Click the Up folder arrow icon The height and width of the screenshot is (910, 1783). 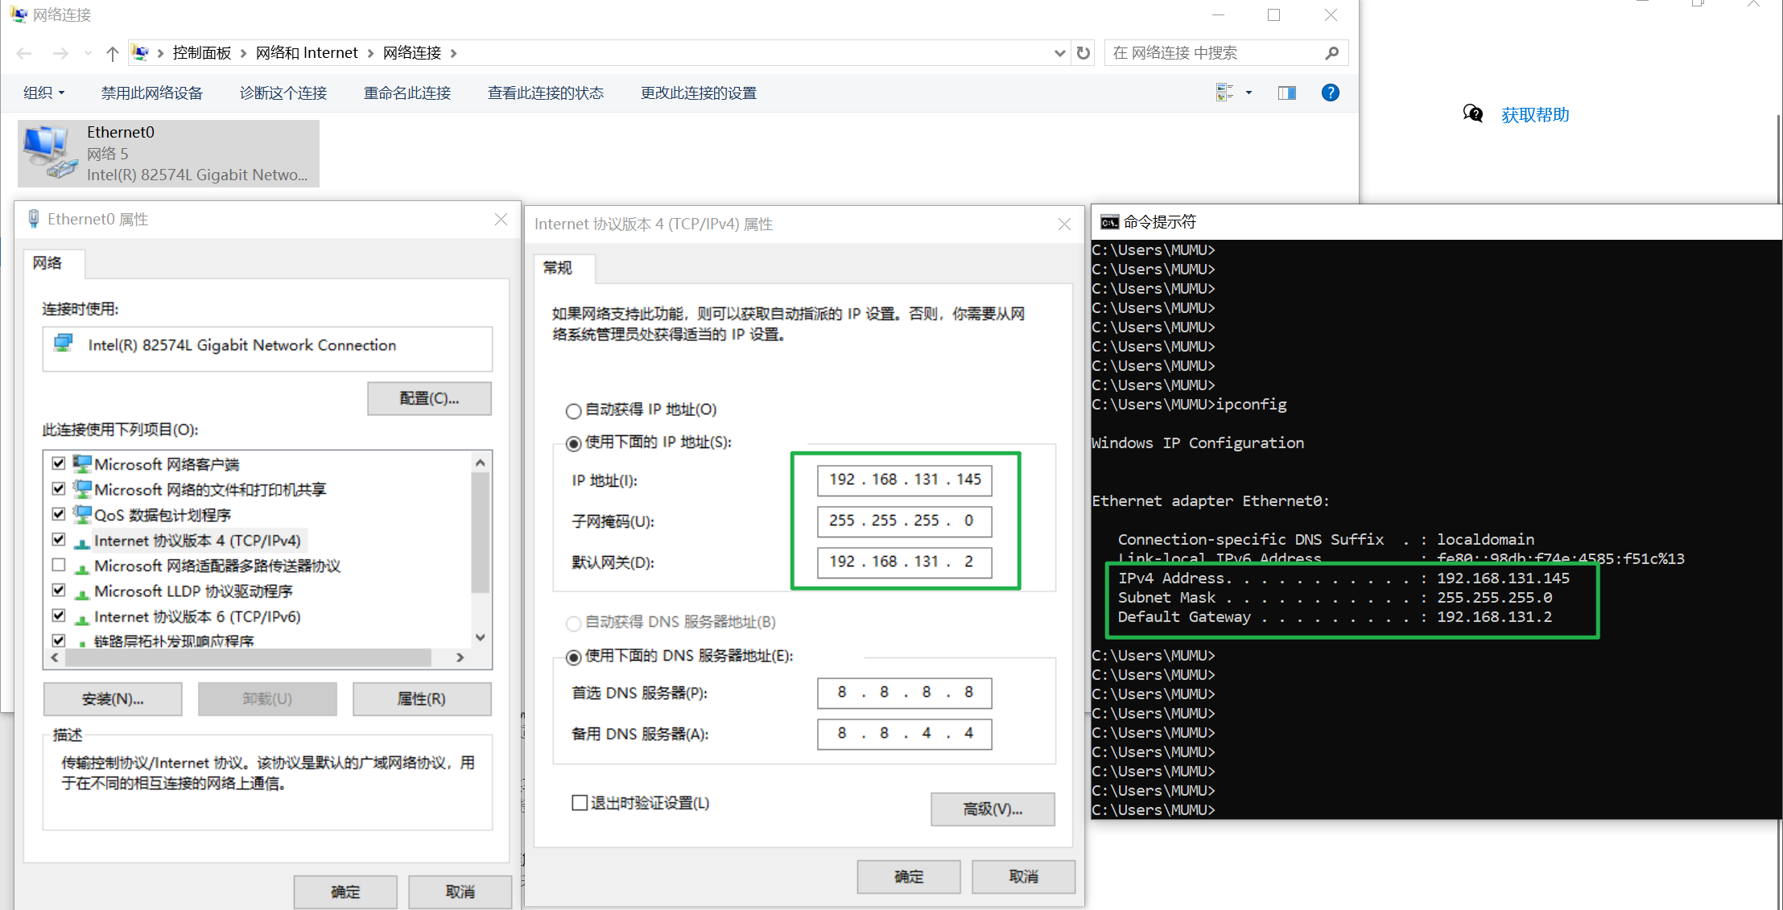click(x=112, y=54)
